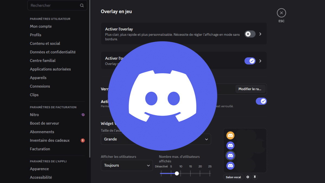
Task: Click the gift inventory notification badge
Action: click(83, 140)
